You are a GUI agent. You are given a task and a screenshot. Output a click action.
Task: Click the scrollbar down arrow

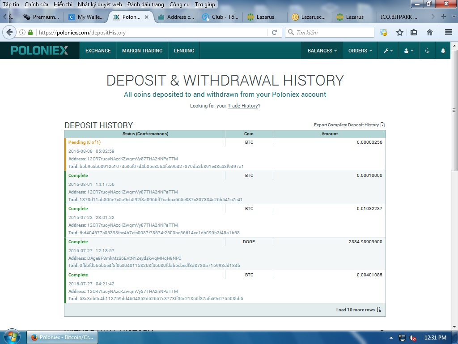(x=454, y=327)
